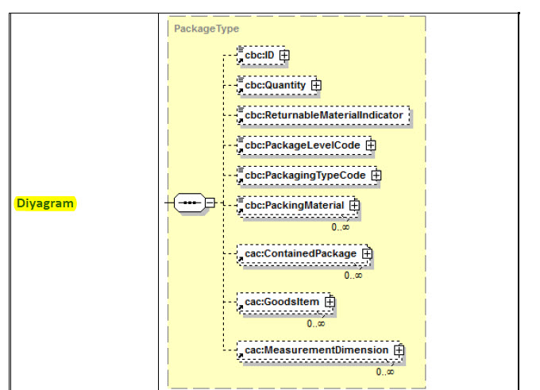This screenshot has height=390, width=540.
Task: Select the cbc:ID element label
Action: [x=260, y=55]
